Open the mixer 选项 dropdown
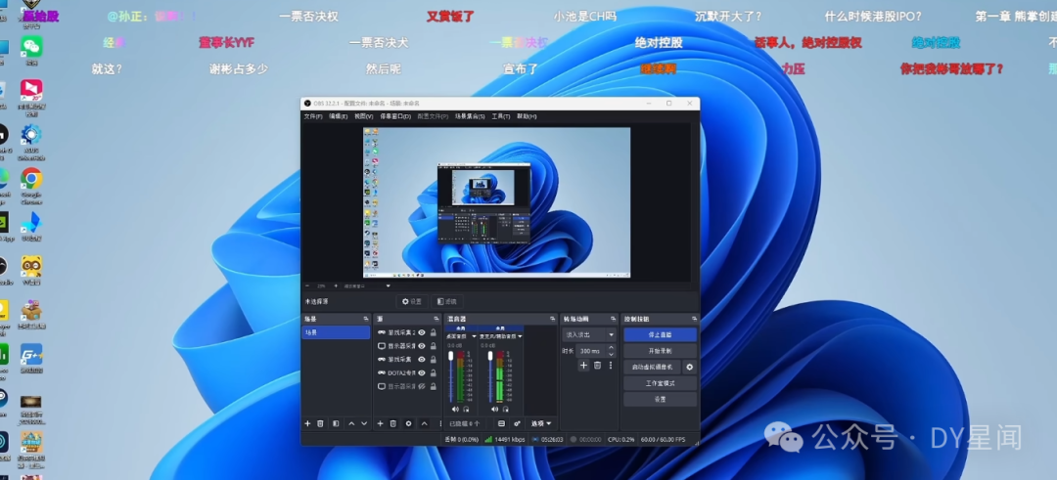1057x480 pixels. pyautogui.click(x=540, y=423)
